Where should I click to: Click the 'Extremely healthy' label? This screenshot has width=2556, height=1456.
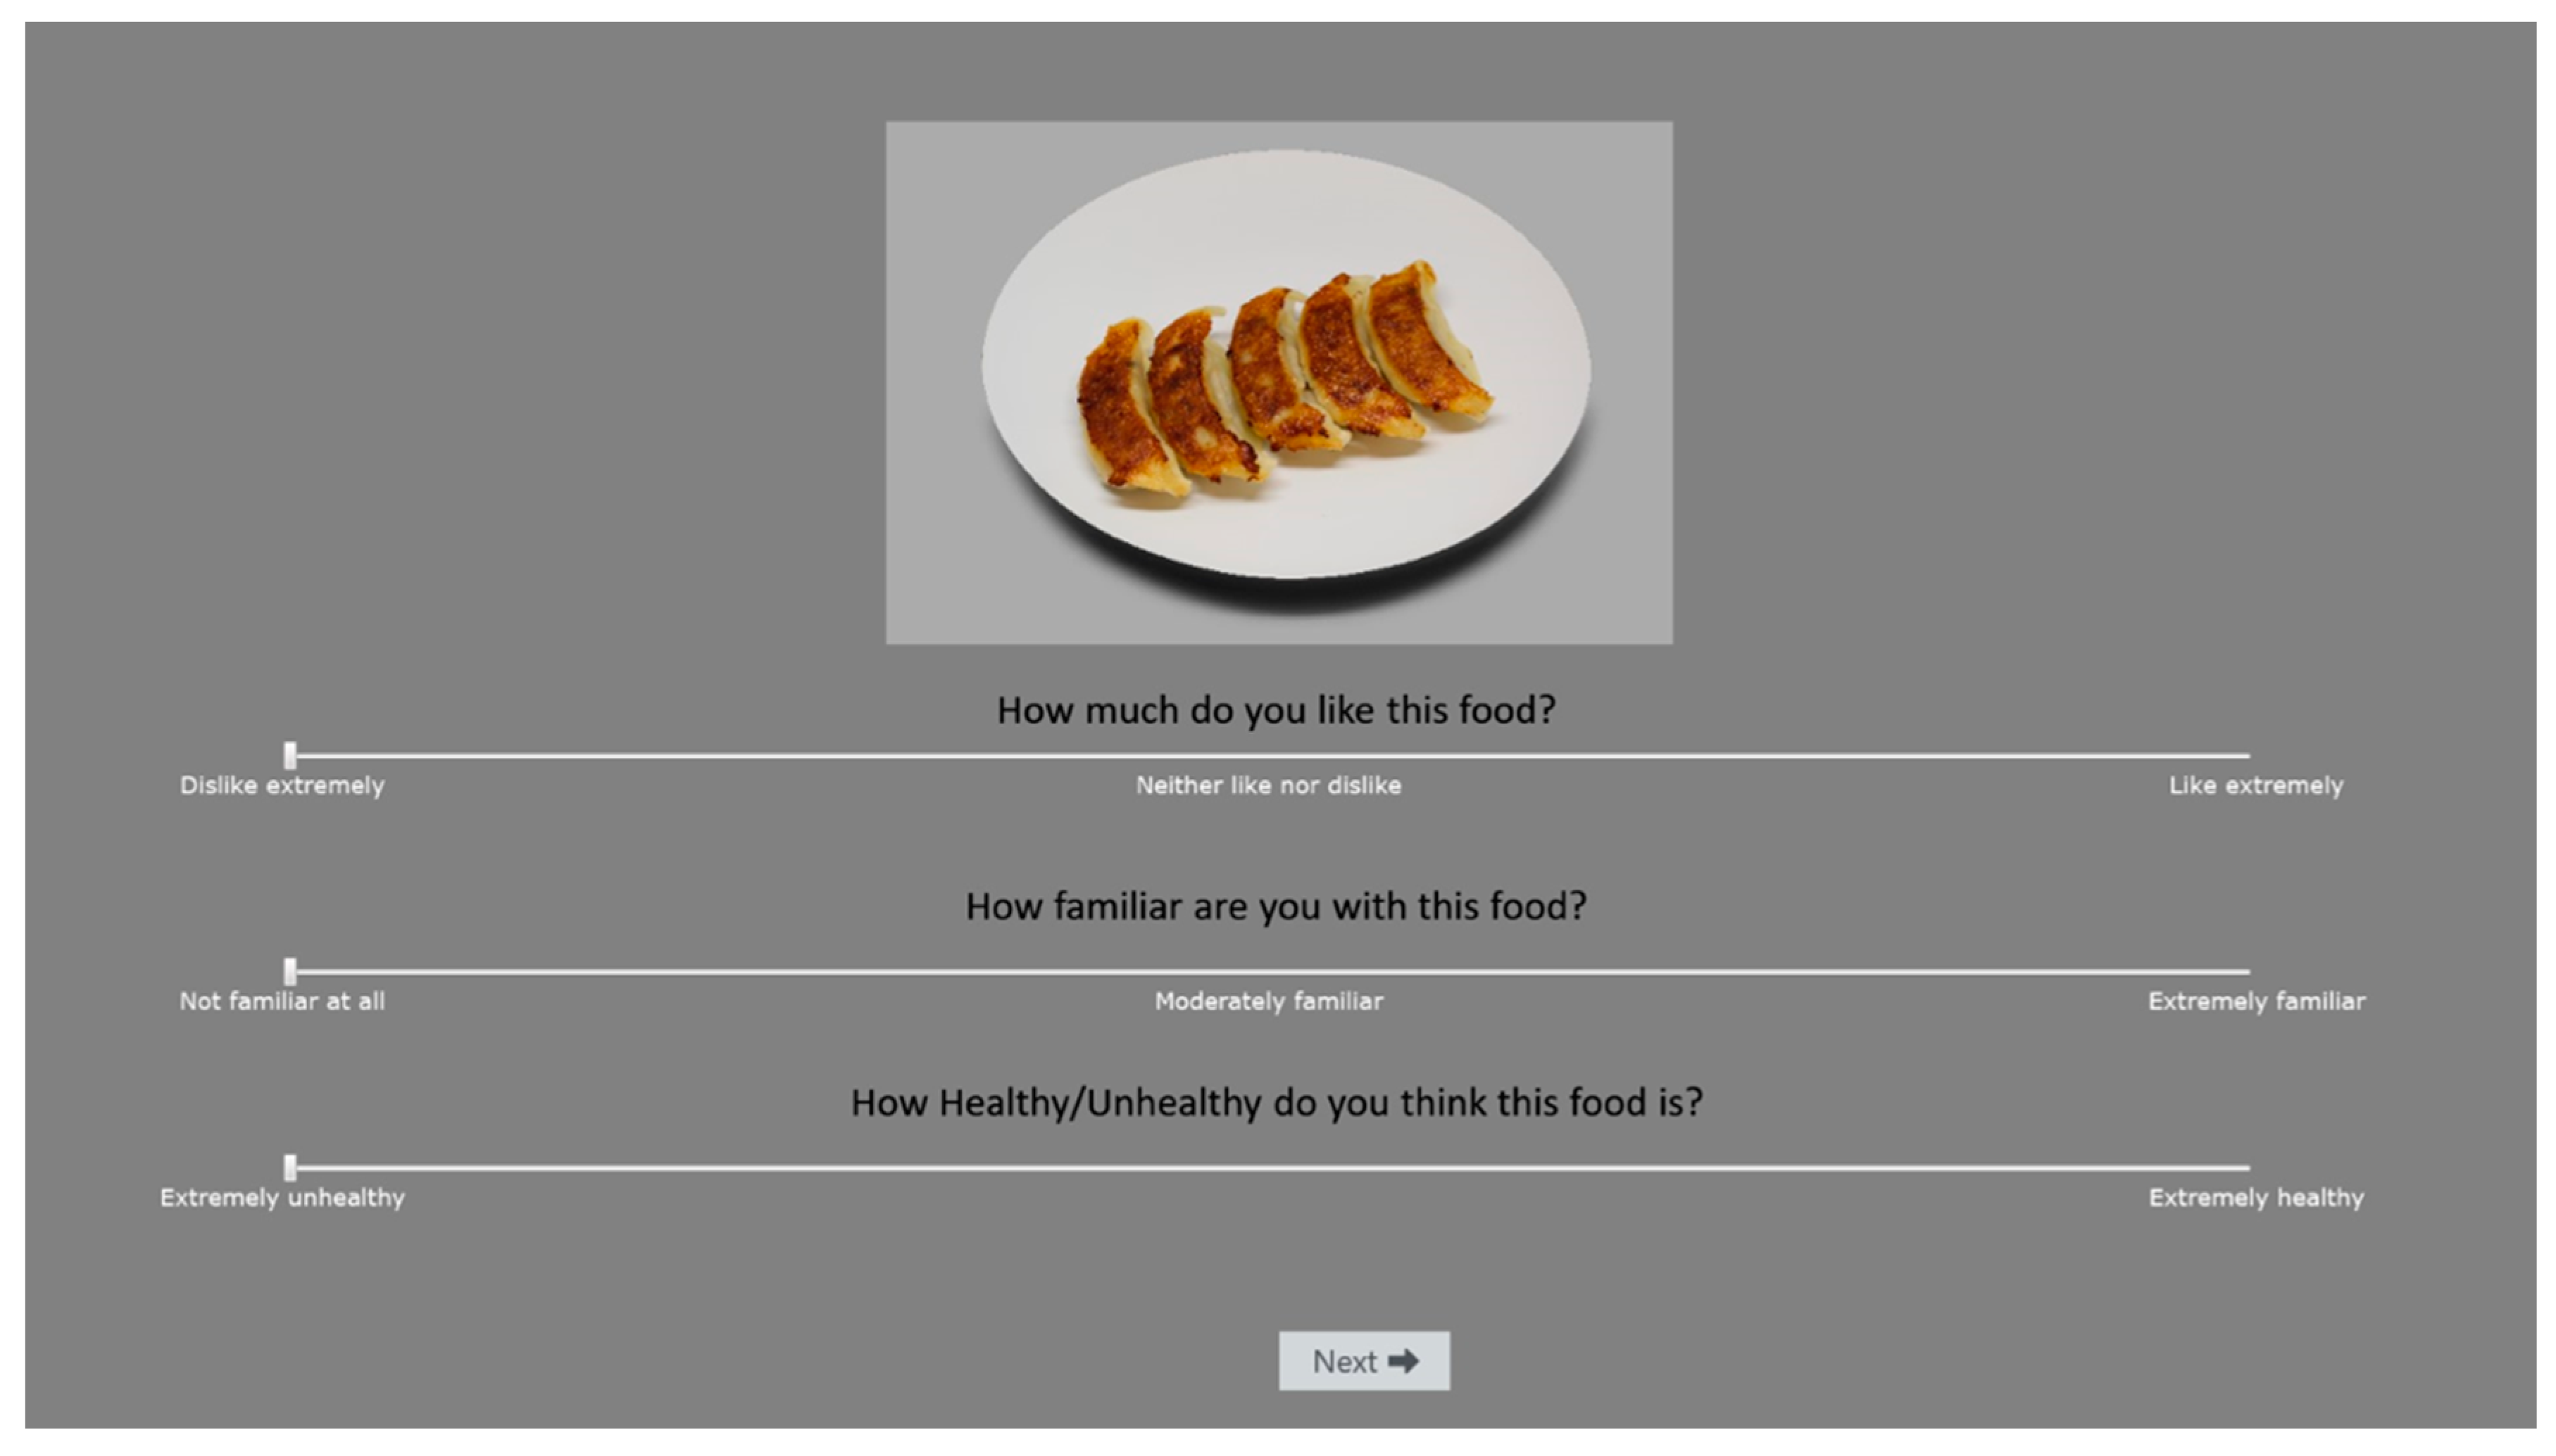(x=2255, y=1197)
